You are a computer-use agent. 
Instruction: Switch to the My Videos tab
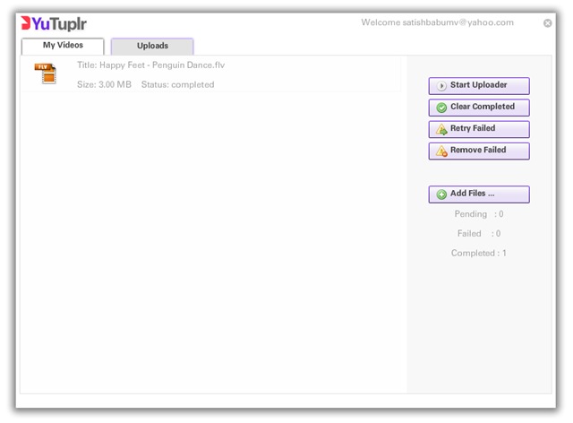(x=63, y=45)
